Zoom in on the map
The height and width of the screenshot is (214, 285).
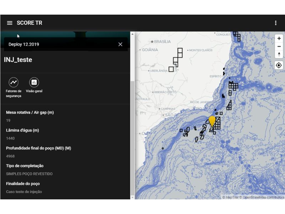(x=279, y=39)
